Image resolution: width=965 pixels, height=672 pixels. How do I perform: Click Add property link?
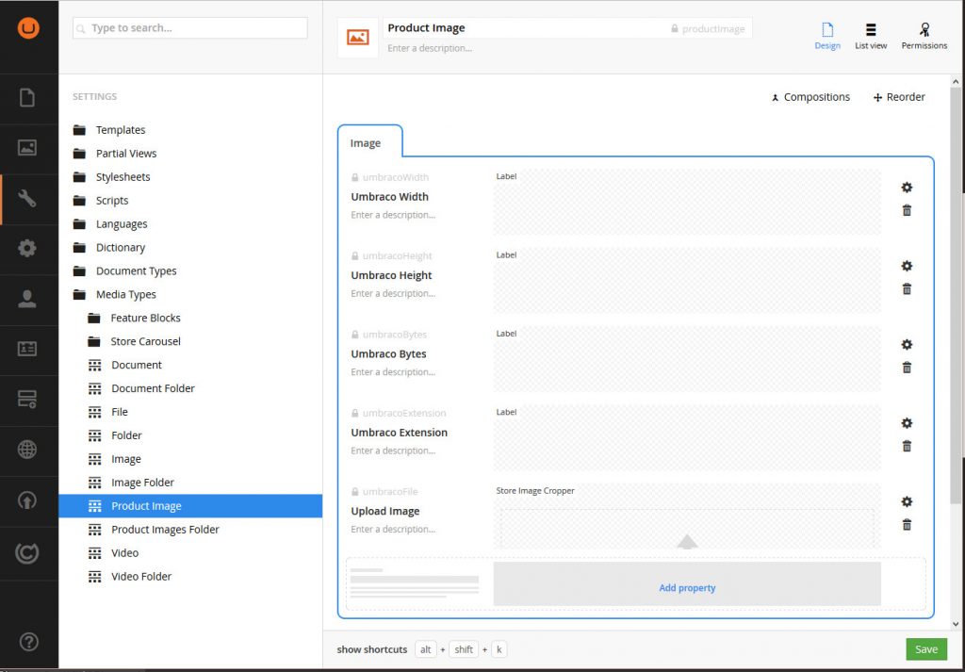tap(687, 588)
